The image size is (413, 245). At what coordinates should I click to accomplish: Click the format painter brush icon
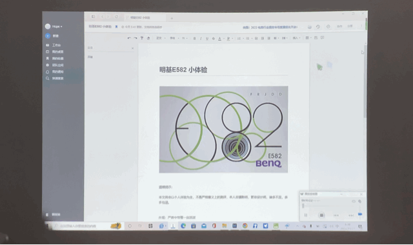[x=142, y=38]
